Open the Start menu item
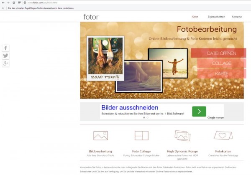 (195, 17)
